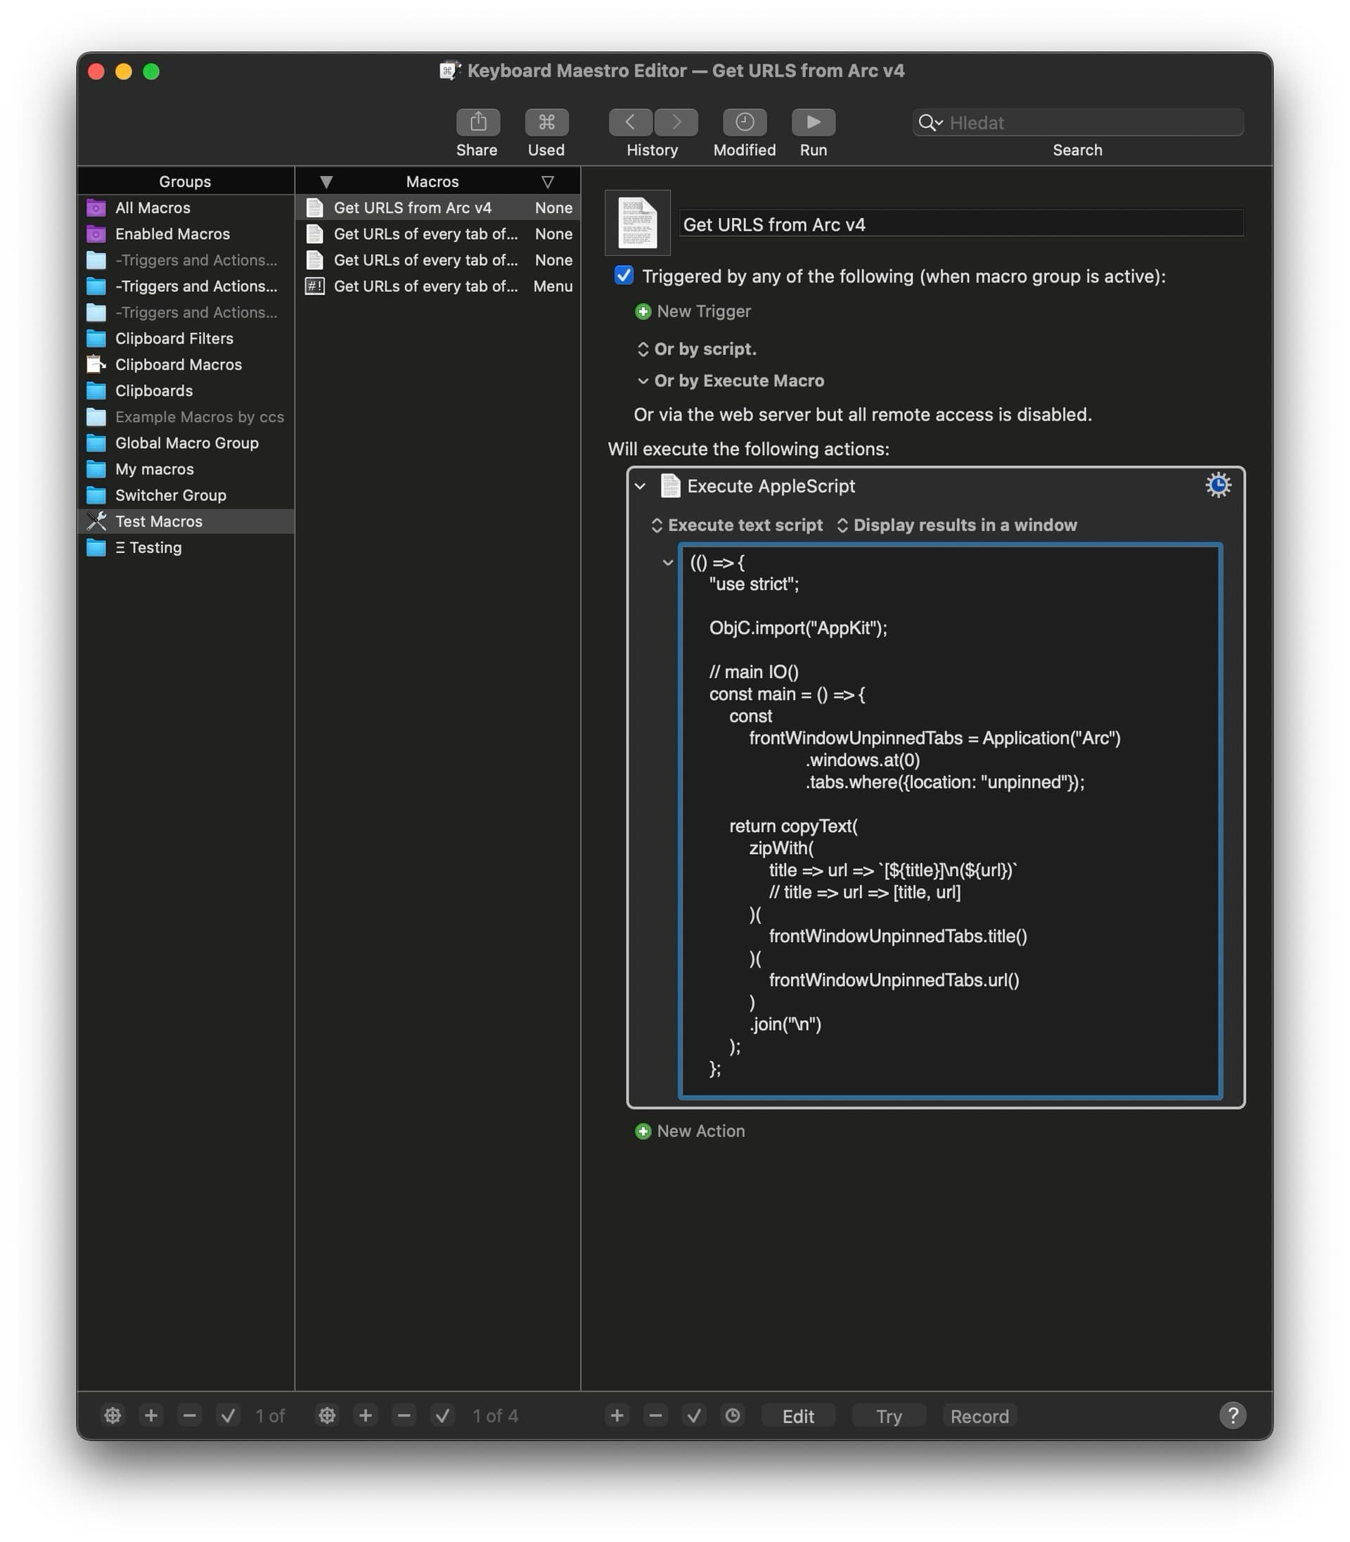Add a New Trigger
Screen dimensions: 1350x1542
click(x=693, y=311)
